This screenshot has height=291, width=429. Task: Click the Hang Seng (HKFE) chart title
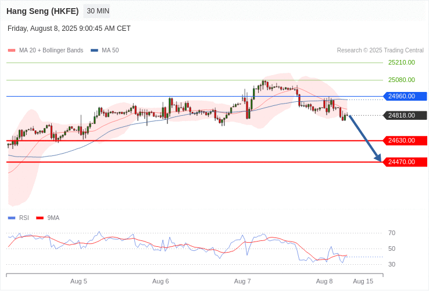tap(42, 11)
